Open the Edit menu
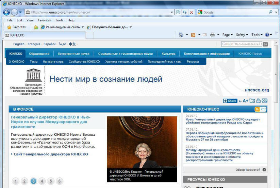This screenshot has height=188, width=280. click(19, 20)
